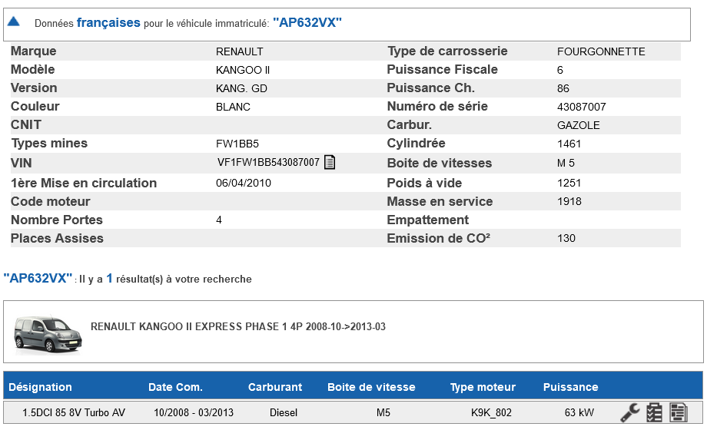The image size is (707, 430).
Task: Click the Carburant column header
Action: click(x=275, y=387)
